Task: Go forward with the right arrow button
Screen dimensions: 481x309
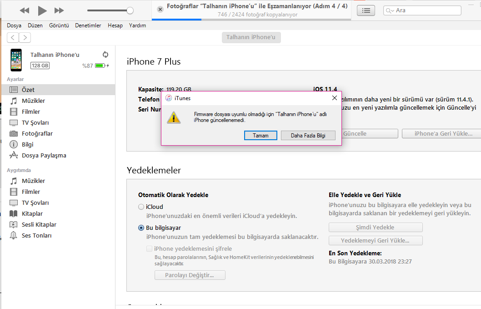Action: (25, 37)
